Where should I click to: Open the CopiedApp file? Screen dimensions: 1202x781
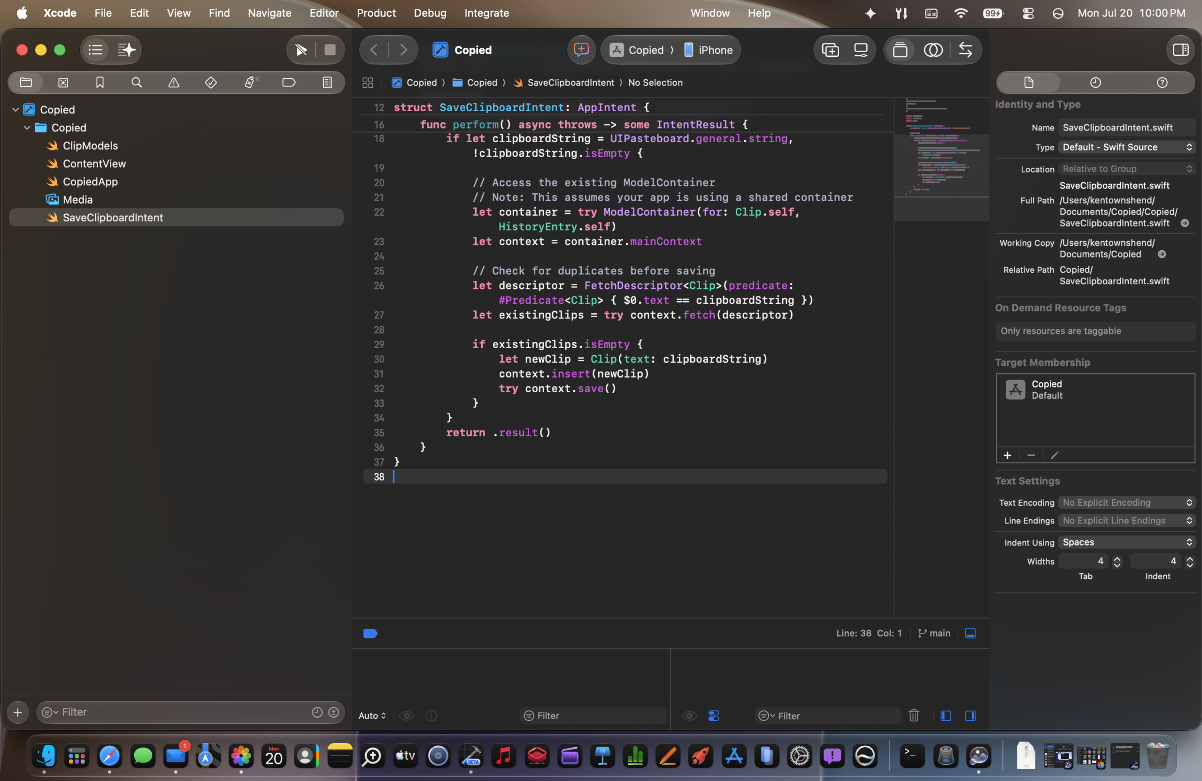click(91, 182)
